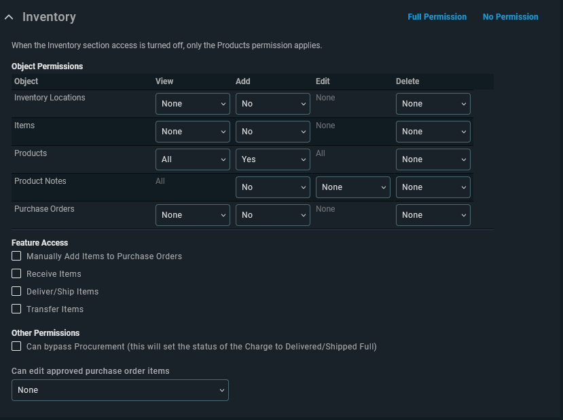Open Purchase Orders Delete dropdown
The height and width of the screenshot is (420, 563).
click(x=433, y=215)
